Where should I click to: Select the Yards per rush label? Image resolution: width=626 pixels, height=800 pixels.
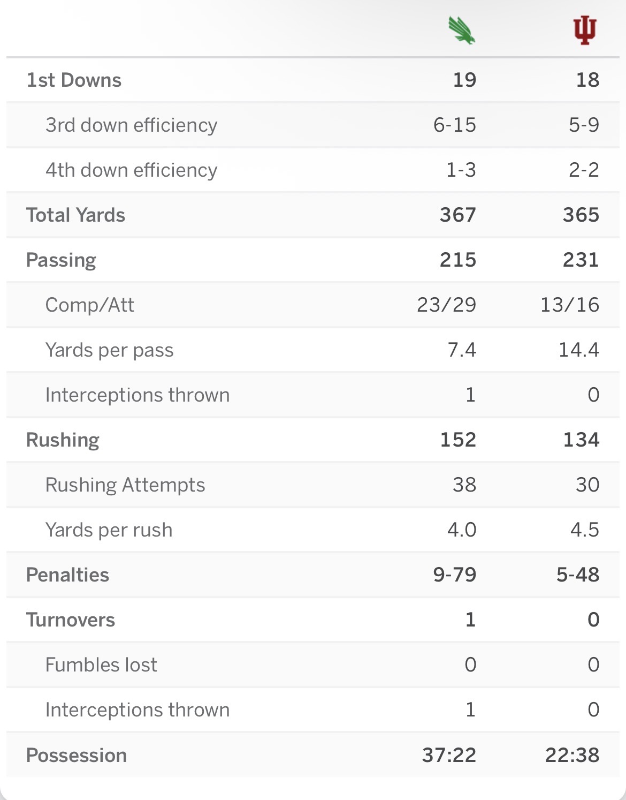click(x=109, y=530)
